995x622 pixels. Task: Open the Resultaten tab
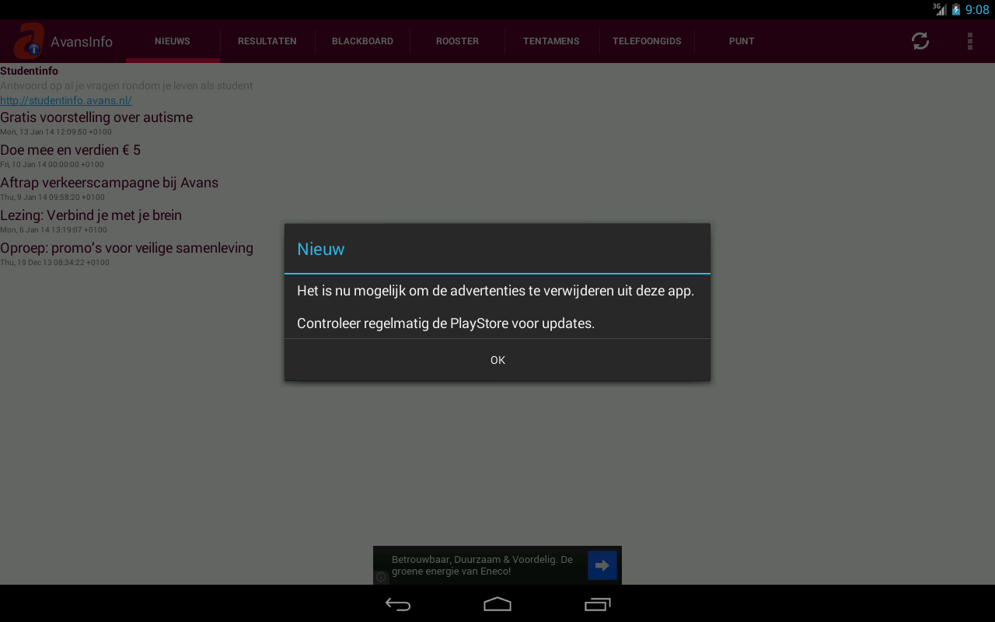click(x=267, y=41)
